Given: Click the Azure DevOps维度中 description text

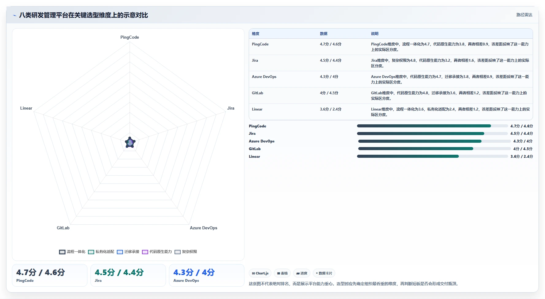Looking at the screenshot, I should click(x=450, y=79).
